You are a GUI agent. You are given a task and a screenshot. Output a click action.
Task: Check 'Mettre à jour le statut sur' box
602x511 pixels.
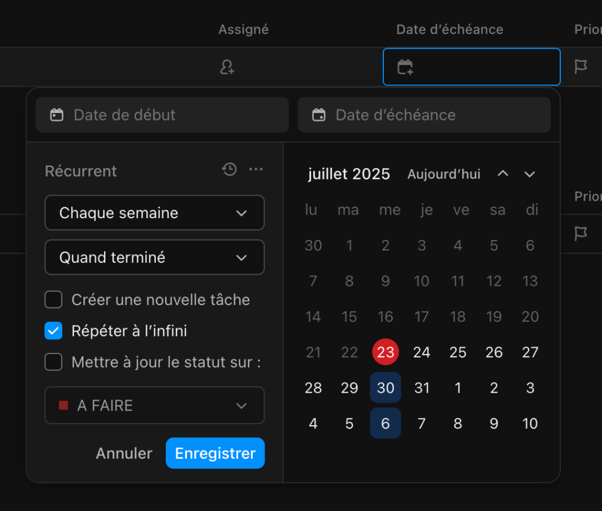click(x=53, y=362)
